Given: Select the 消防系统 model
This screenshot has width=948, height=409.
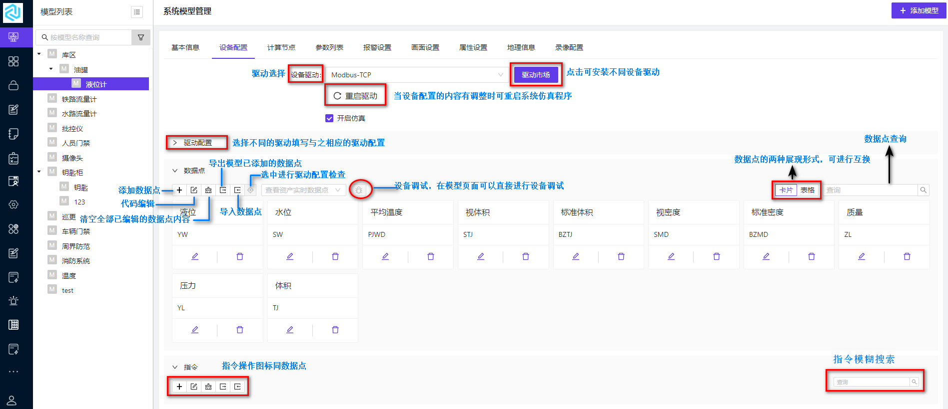Looking at the screenshot, I should (76, 261).
